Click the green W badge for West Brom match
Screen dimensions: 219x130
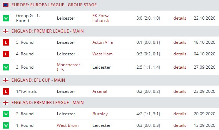[6, 125]
